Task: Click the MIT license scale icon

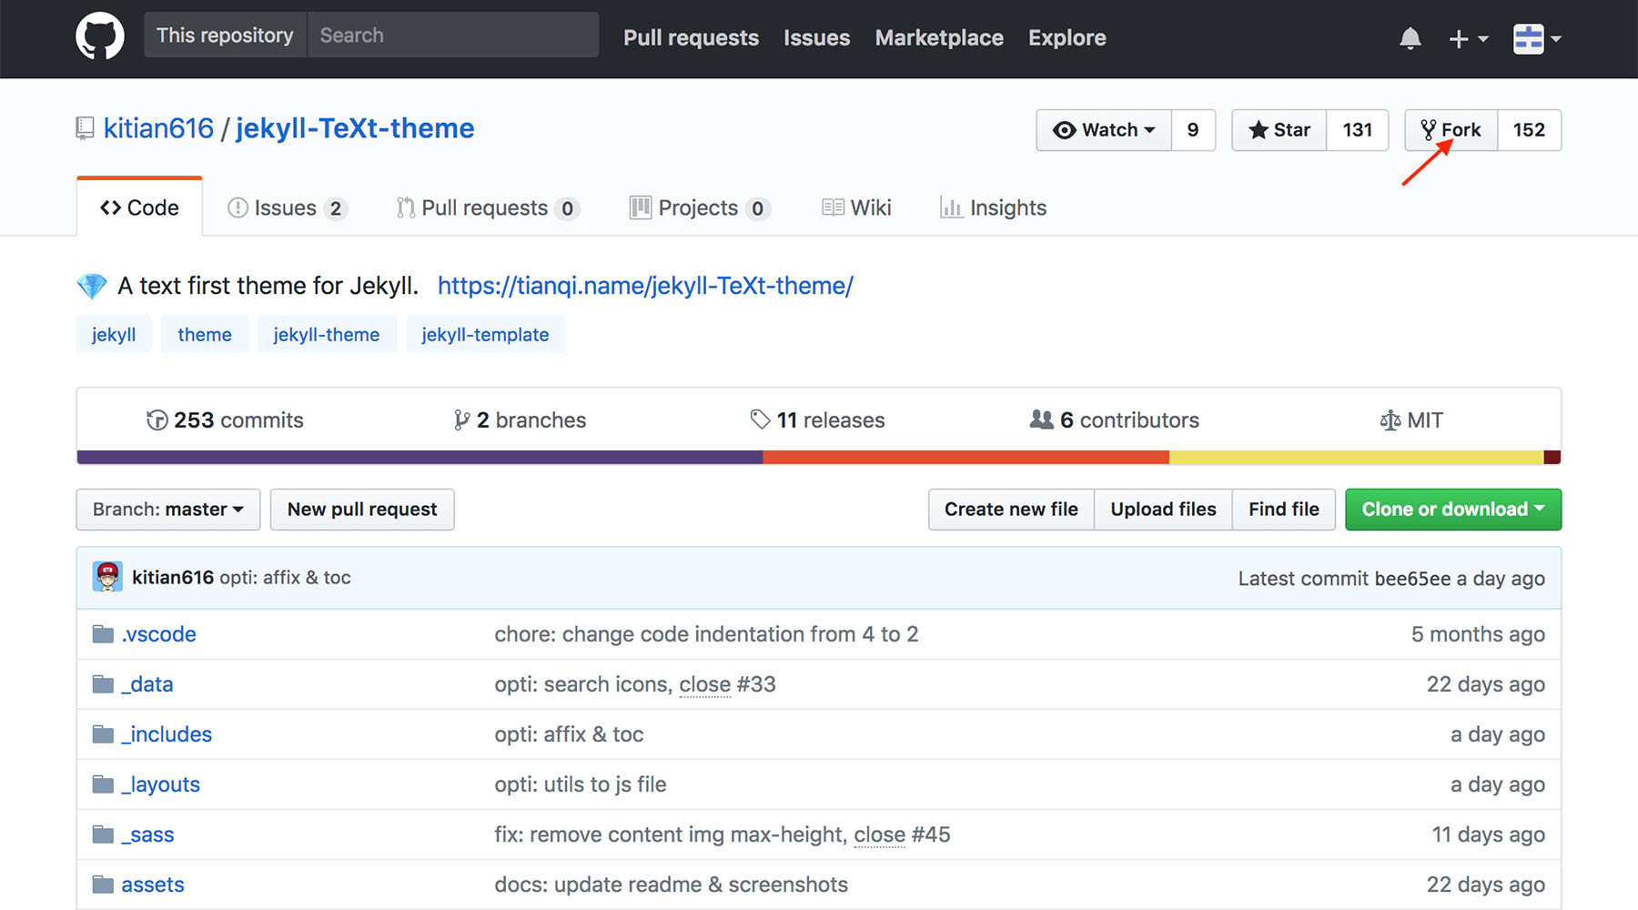Action: tap(1390, 420)
